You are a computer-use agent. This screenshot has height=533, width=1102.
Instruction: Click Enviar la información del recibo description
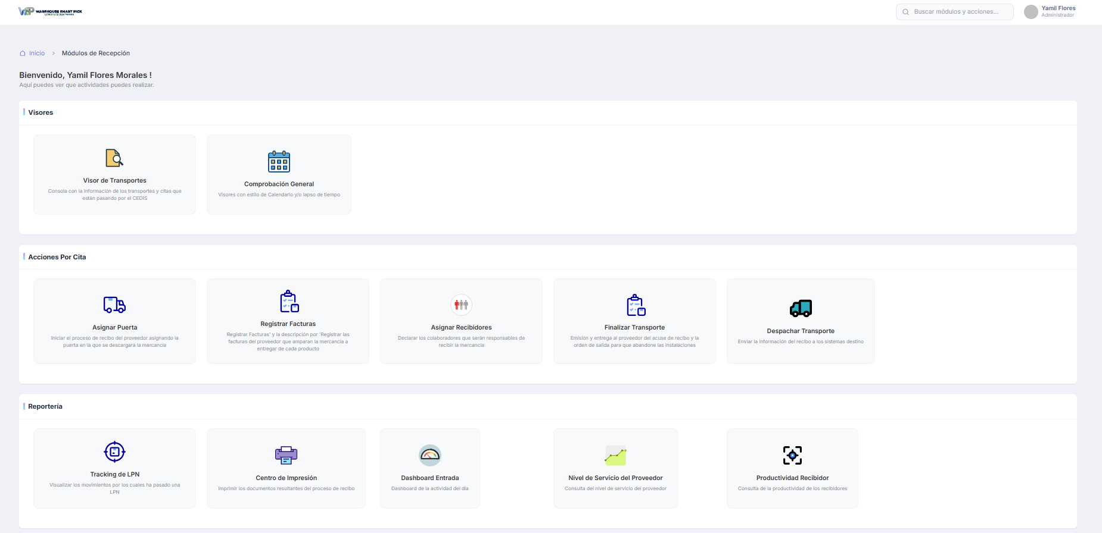tap(801, 341)
